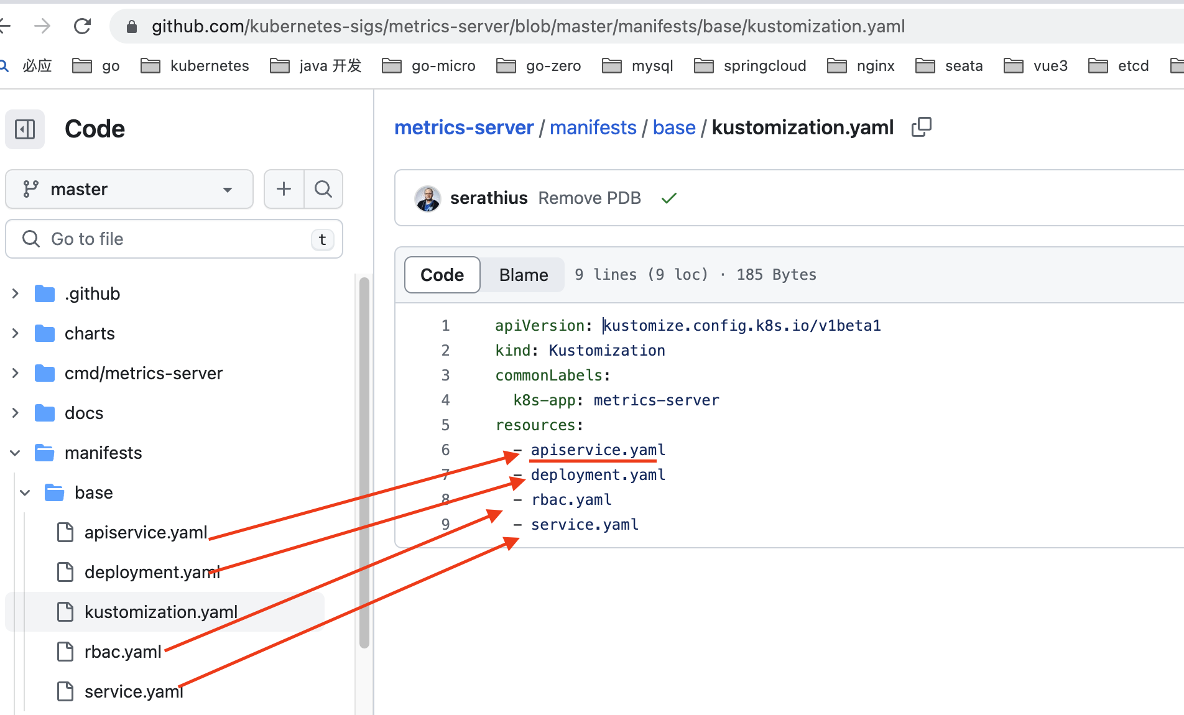This screenshot has height=715, width=1184.
Task: Open rbac.yaml in the file tree
Action: click(x=123, y=652)
